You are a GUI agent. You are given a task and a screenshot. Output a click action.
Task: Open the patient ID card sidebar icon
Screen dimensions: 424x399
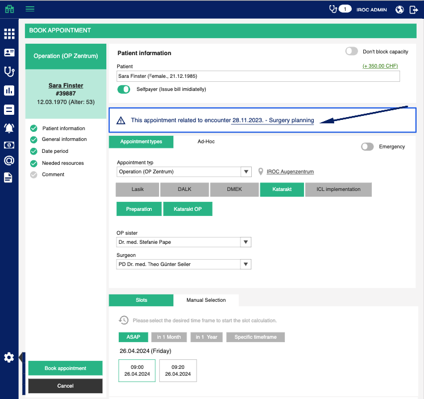click(9, 52)
